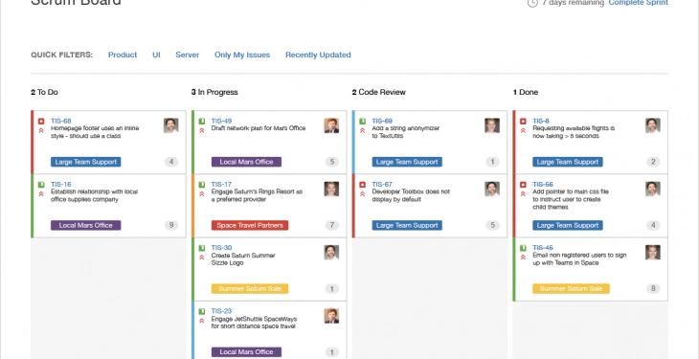Click the bug type icon on TIS-68
This screenshot has height=359, width=699.
41,122
